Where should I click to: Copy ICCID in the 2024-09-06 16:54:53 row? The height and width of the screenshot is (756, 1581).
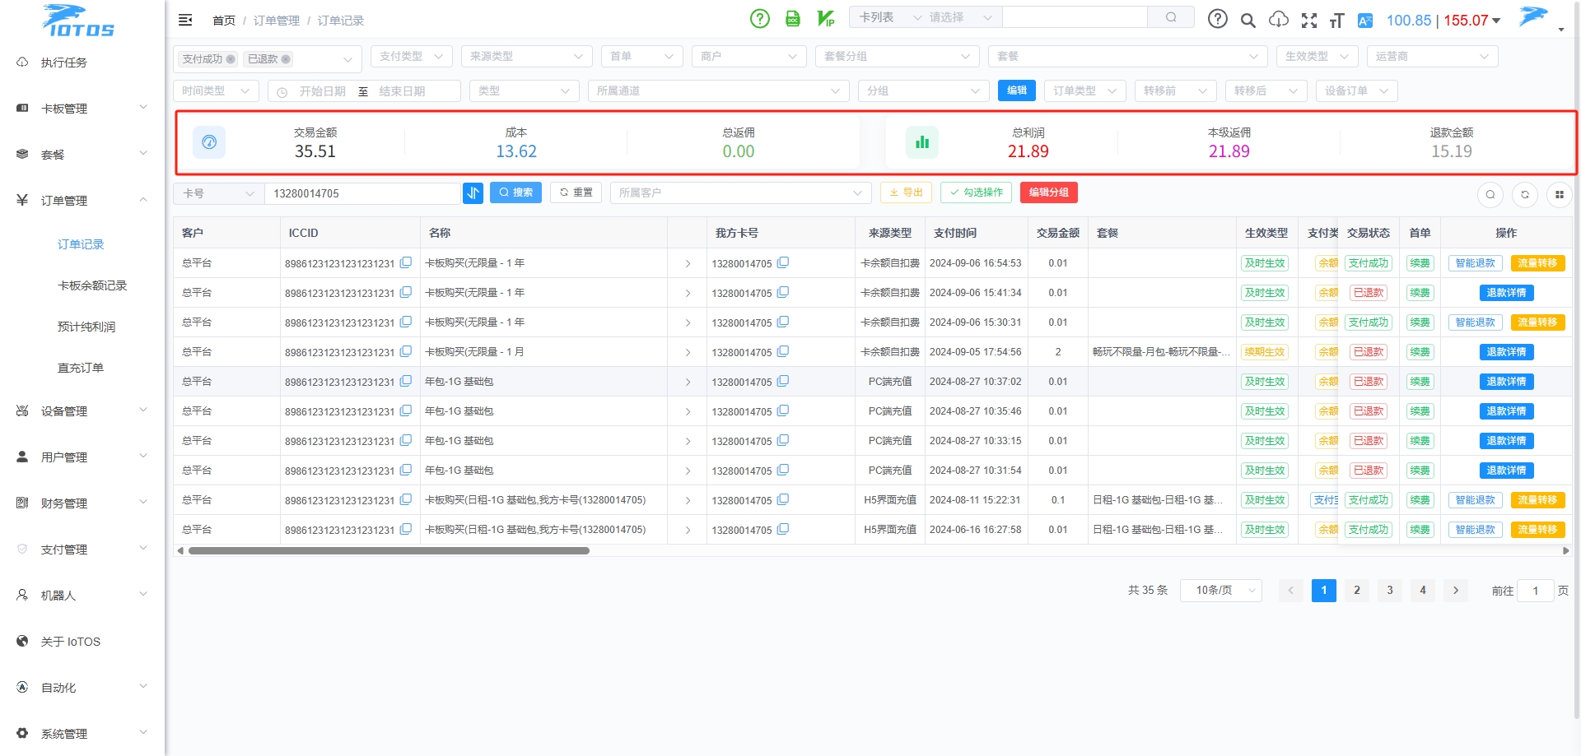(x=406, y=262)
